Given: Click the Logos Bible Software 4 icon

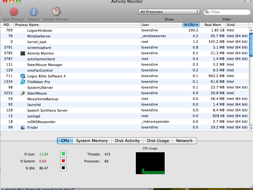Looking at the screenshot, I should tap(23, 76).
